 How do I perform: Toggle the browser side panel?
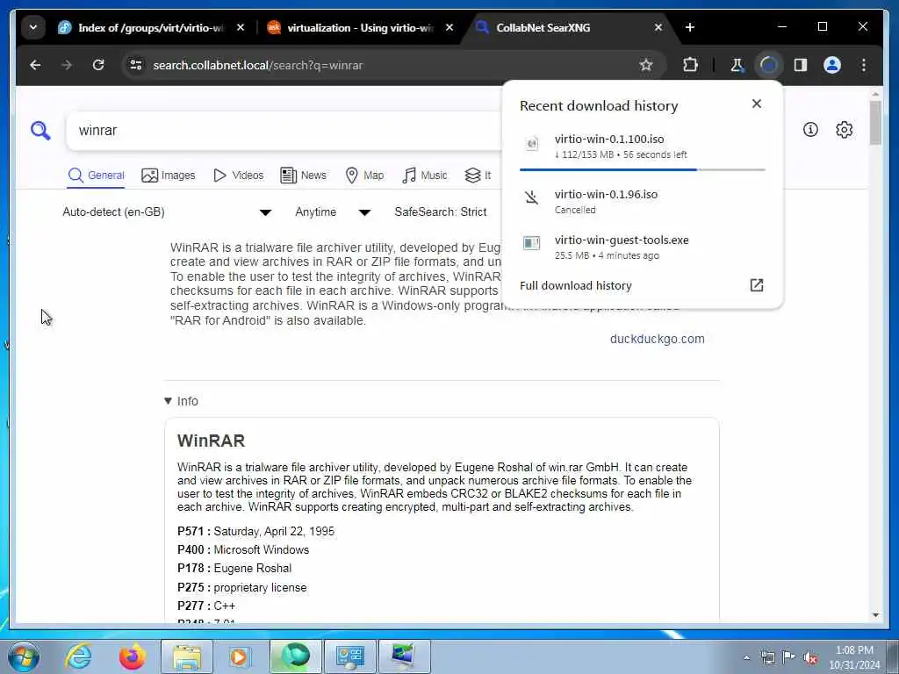click(801, 65)
